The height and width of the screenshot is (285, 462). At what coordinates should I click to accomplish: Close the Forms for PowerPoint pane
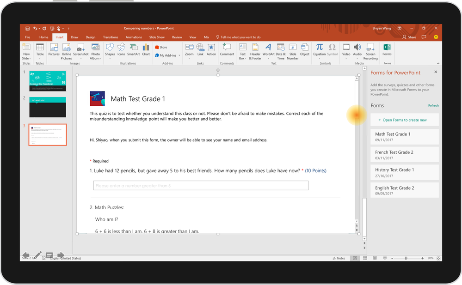[x=436, y=72]
